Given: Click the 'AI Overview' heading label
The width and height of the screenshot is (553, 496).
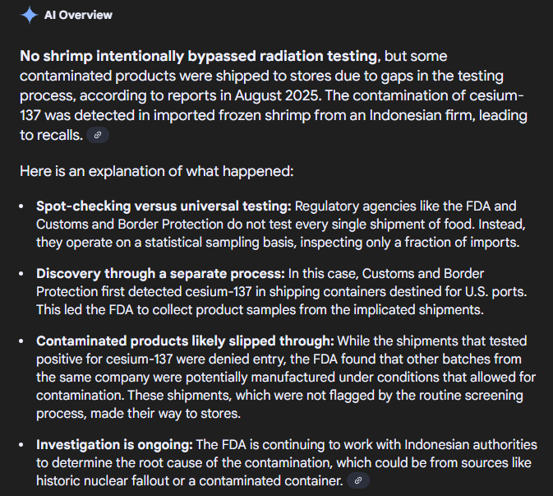Looking at the screenshot, I should [x=78, y=15].
